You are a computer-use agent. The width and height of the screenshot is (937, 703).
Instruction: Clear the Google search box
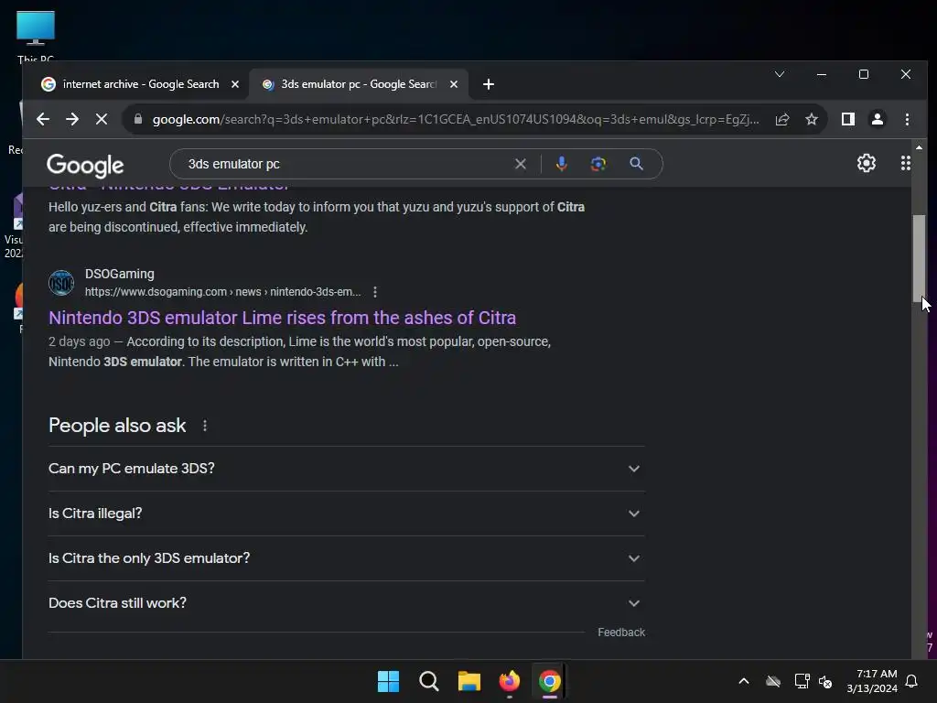tap(521, 164)
